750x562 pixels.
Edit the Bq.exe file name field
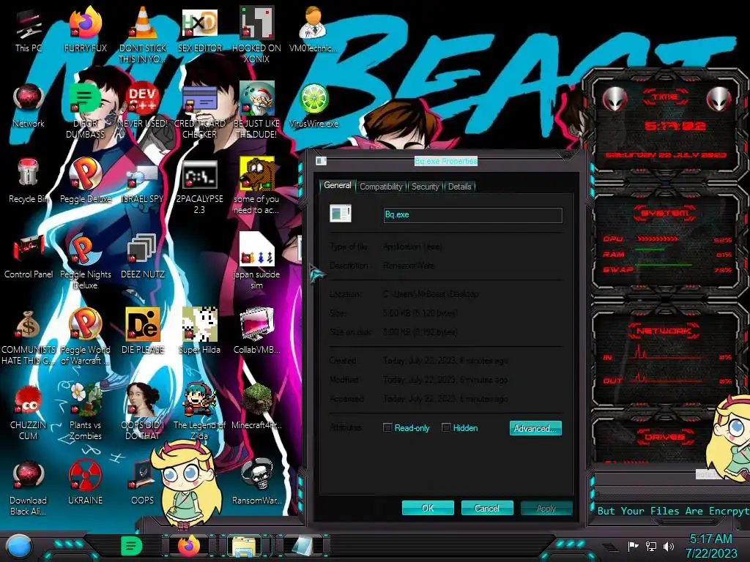tap(472, 215)
